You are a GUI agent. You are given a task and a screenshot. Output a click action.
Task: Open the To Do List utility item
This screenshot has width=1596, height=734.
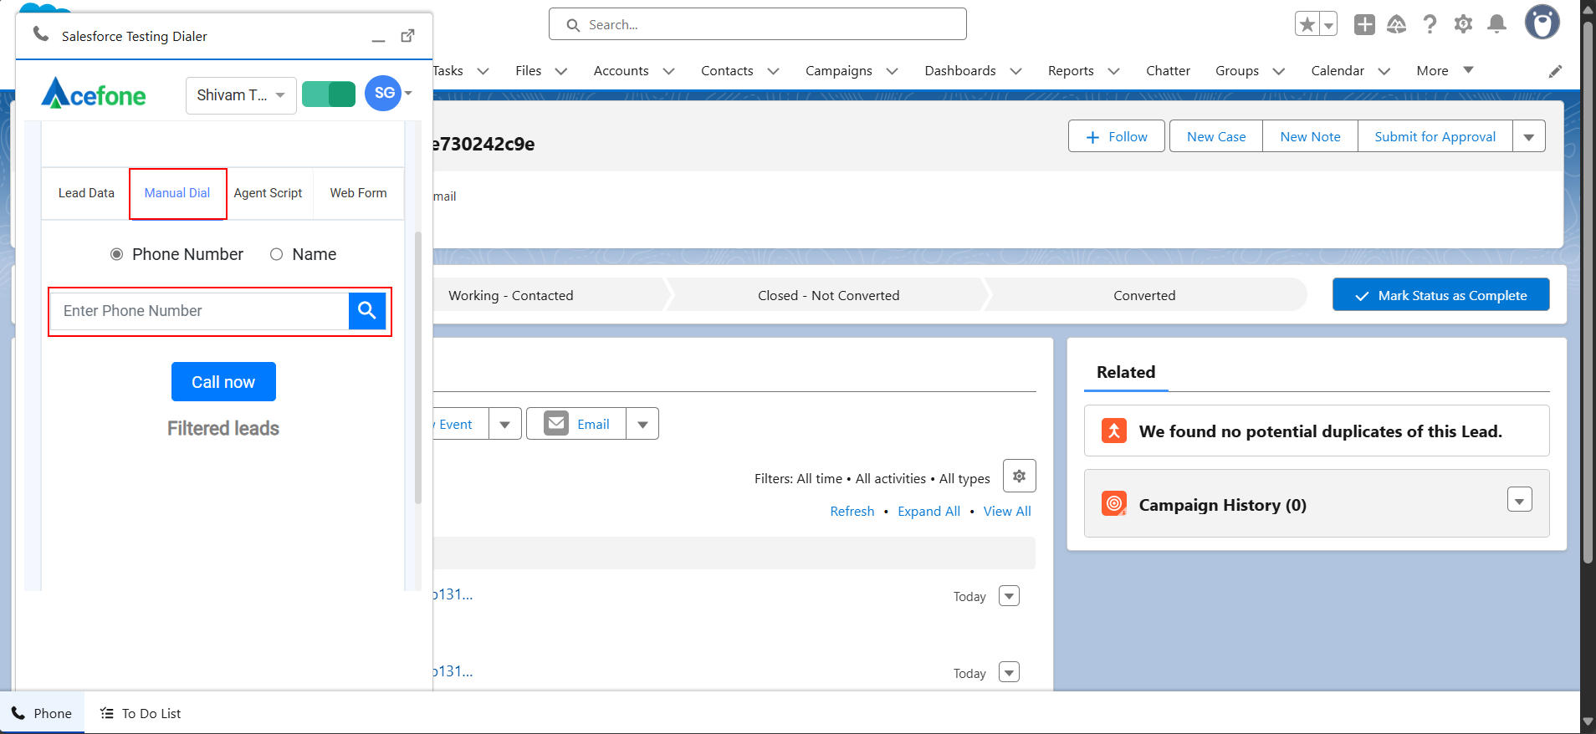coord(141,713)
